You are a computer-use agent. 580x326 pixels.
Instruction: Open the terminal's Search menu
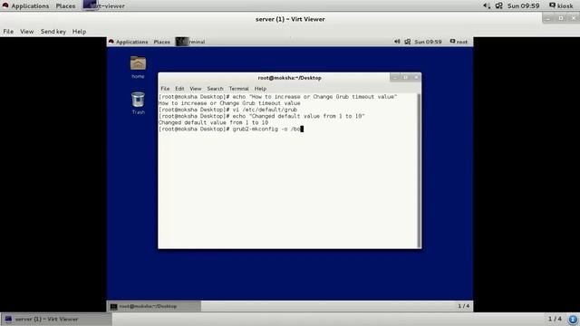[215, 89]
